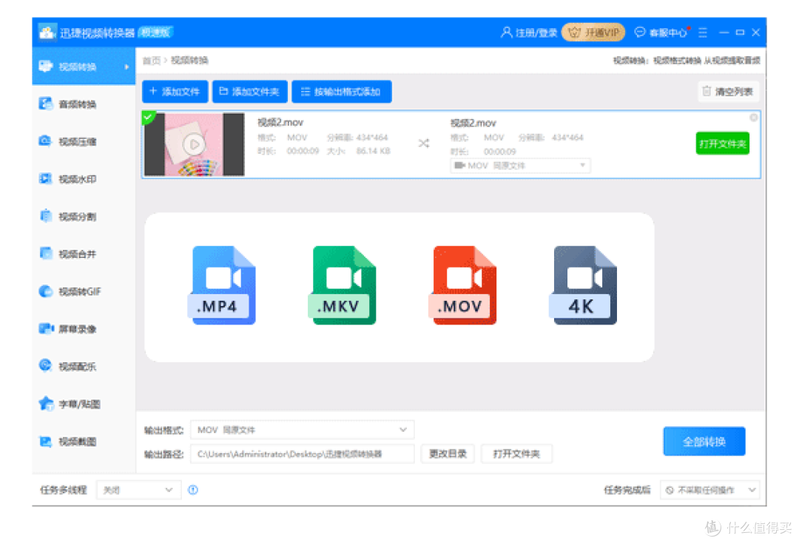Screen dimensions: 799x544
Task: Click the 字幕/贴图 sidebar icon
Action: (x=46, y=404)
